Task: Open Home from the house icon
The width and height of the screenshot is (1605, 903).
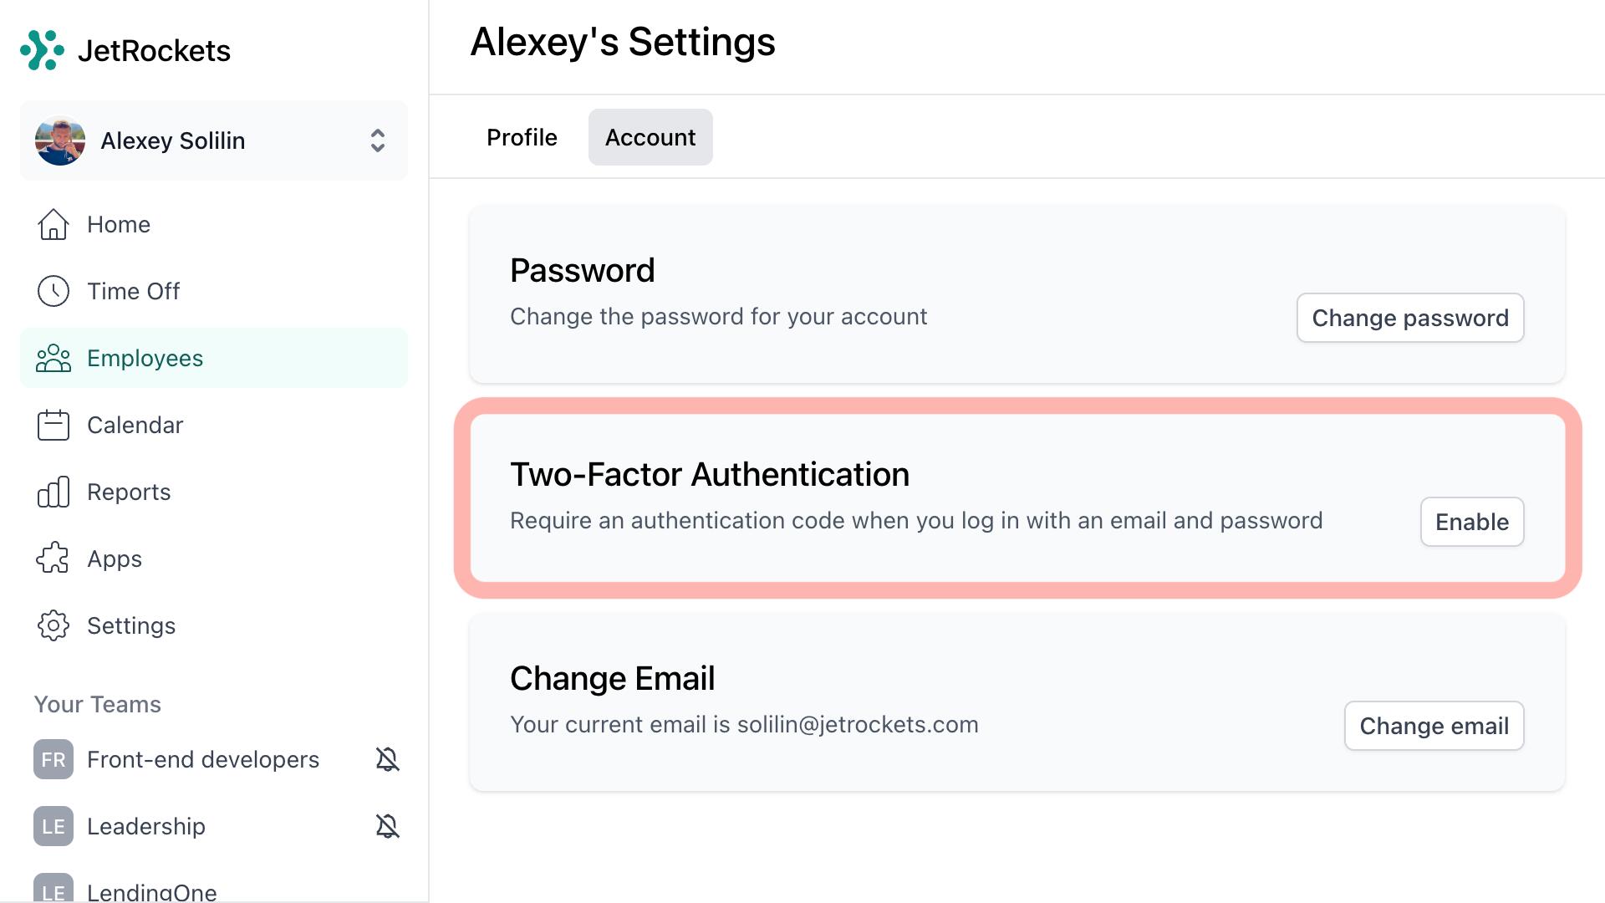Action: [53, 225]
